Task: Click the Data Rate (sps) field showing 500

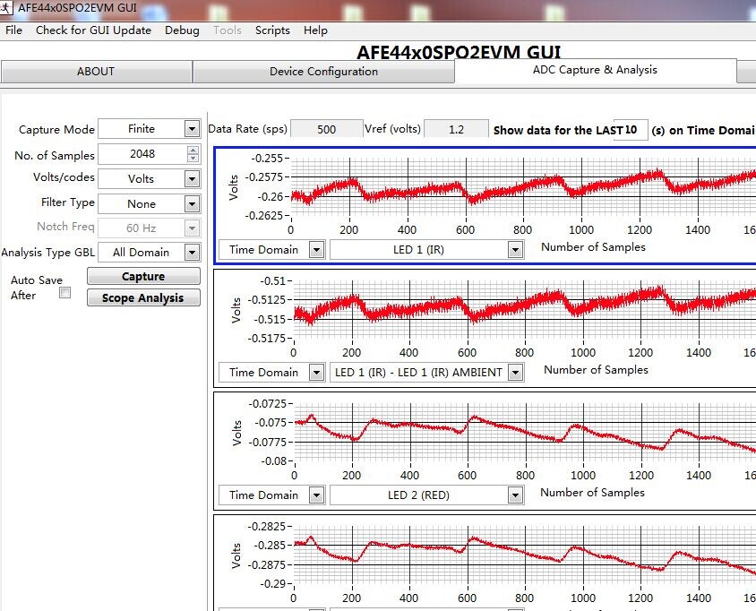Action: [326, 129]
